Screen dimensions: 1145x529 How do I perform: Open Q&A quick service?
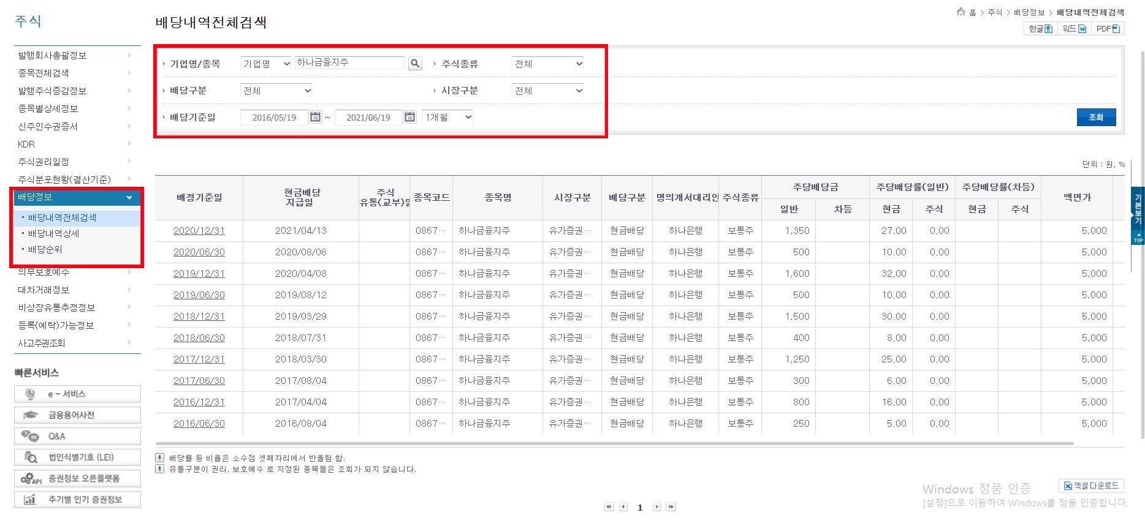pyautogui.click(x=77, y=436)
